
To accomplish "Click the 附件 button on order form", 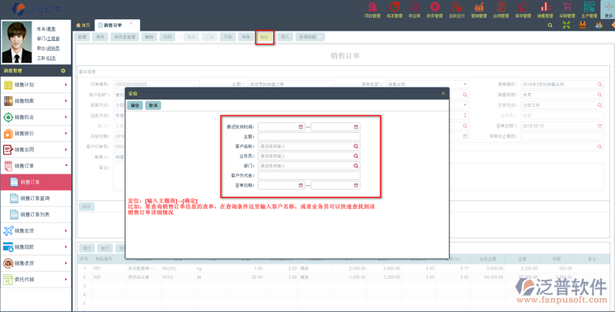I will pyautogui.click(x=87, y=207).
